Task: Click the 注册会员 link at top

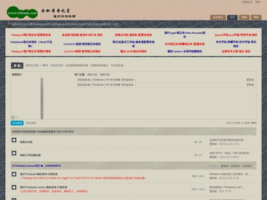Action: pos(247,2)
